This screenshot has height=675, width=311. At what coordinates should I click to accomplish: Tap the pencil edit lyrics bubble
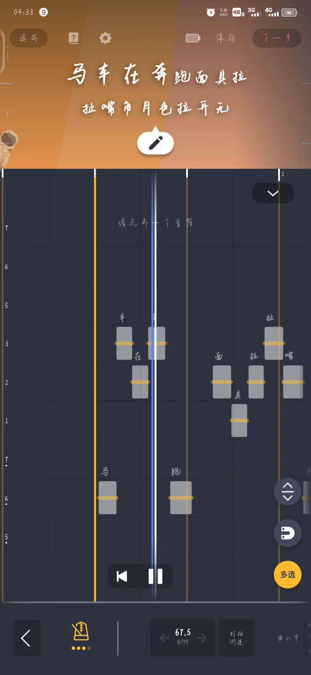pos(155,142)
